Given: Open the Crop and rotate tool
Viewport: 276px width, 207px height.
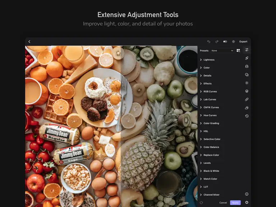Looking at the screenshot, I should point(247,58).
